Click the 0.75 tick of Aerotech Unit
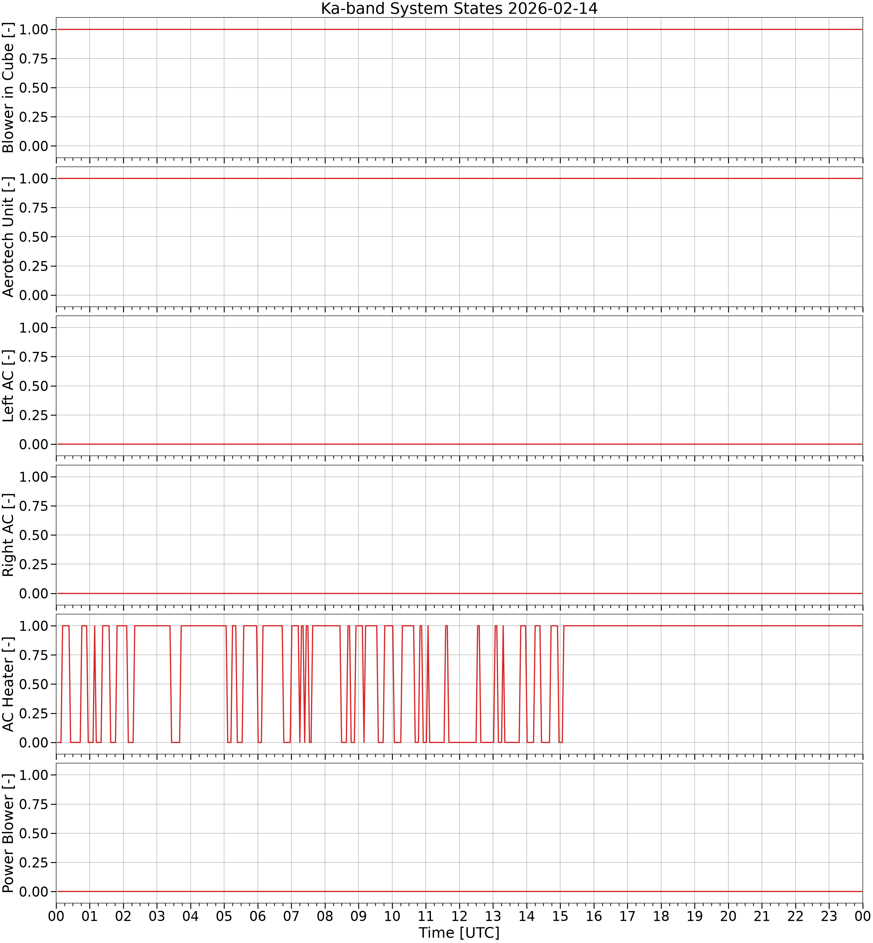This screenshot has height=943, width=873. [x=33, y=208]
